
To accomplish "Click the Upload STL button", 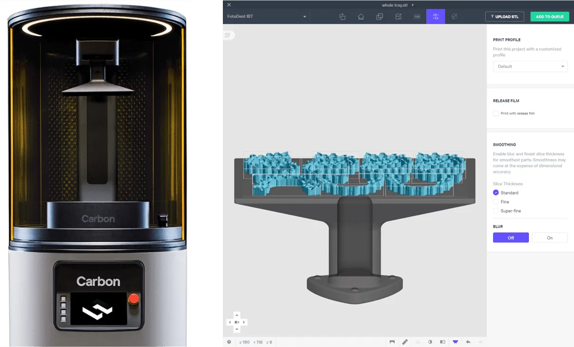I will pos(505,17).
